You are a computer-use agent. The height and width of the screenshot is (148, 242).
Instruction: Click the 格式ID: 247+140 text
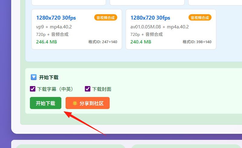pyautogui.click(x=103, y=42)
